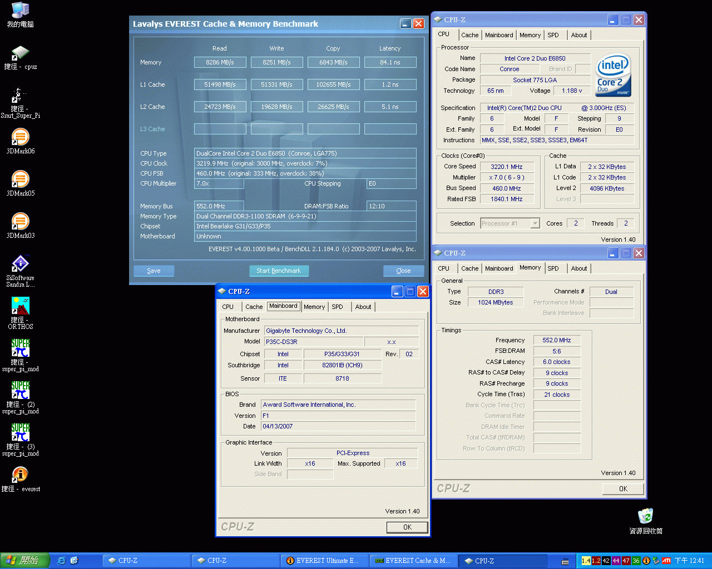
Task: Click the red 47 tray temperature icon
Action: click(626, 561)
